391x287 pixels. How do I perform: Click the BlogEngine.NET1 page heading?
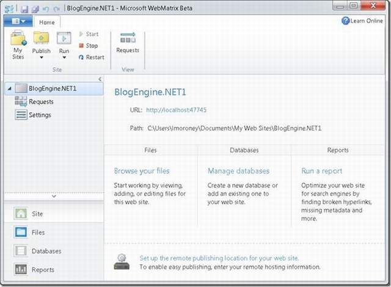tap(150, 92)
